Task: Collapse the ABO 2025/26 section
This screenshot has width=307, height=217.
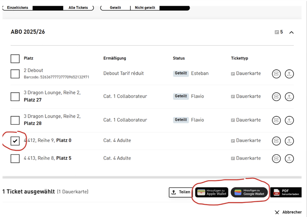Action: [291, 33]
